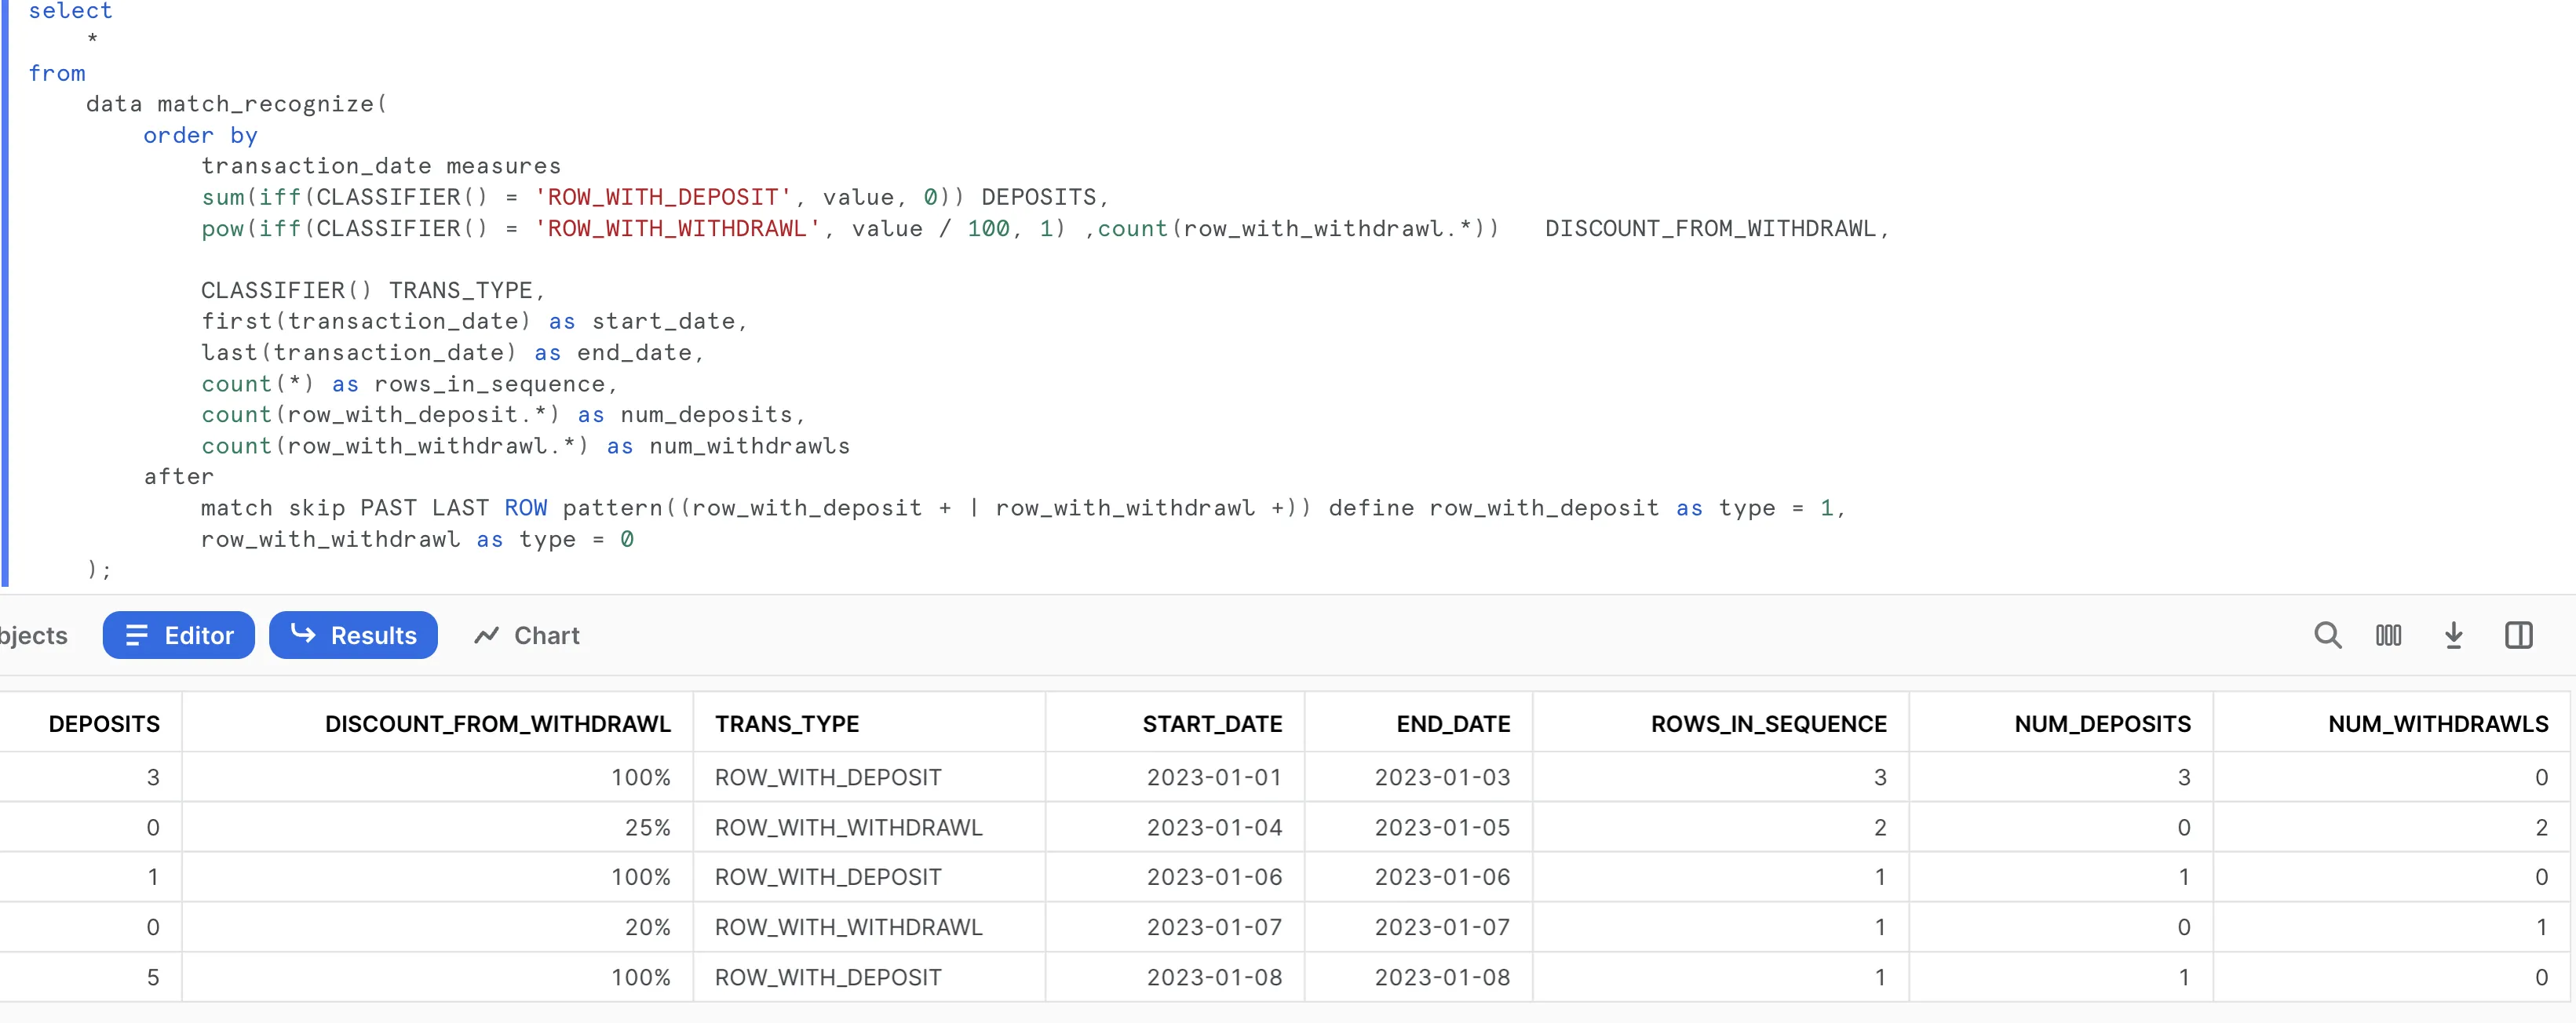The image size is (2576, 1023).
Task: Toggle the Results pane button
Action: [353, 635]
